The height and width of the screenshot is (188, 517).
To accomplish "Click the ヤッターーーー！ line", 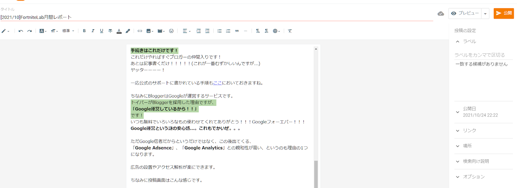I will [148, 70].
